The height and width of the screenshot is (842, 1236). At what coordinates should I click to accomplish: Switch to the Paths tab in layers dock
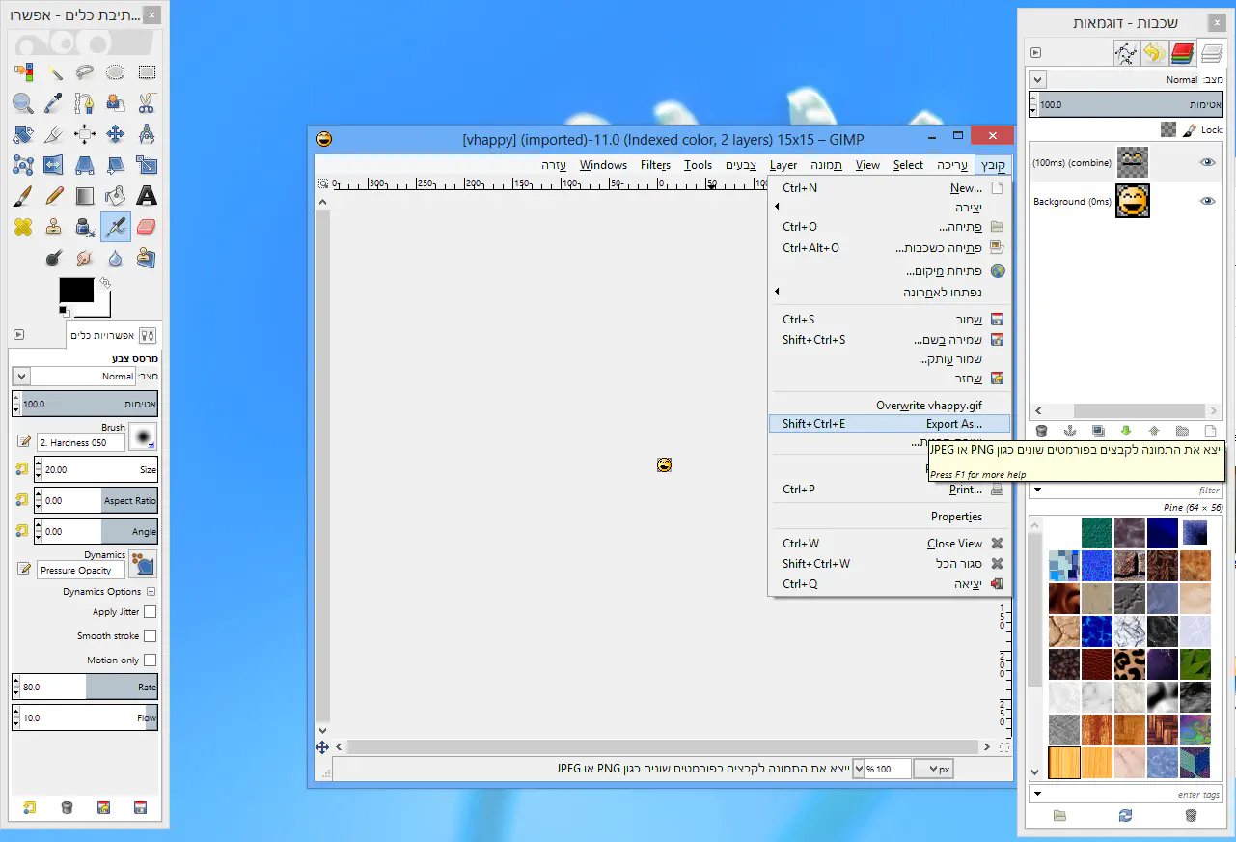coord(1126,53)
